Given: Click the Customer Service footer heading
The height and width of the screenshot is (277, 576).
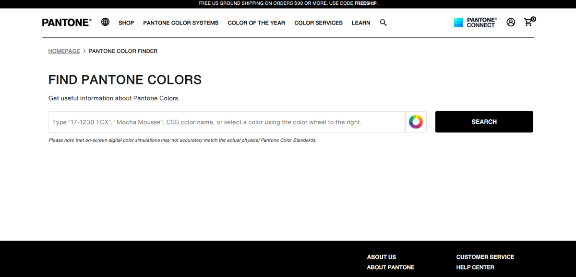Looking at the screenshot, I should 485,257.
